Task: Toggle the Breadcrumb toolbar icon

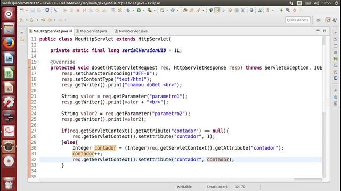Action: tap(210, 10)
